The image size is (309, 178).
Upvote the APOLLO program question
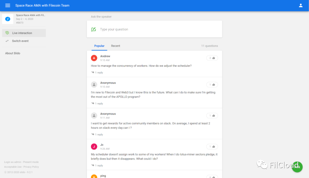tap(212, 85)
